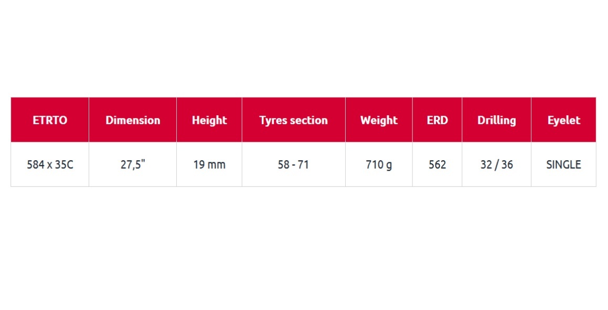Viewport: 608px width, 310px height.
Task: Select the Dimension column header
Action: coord(133,120)
